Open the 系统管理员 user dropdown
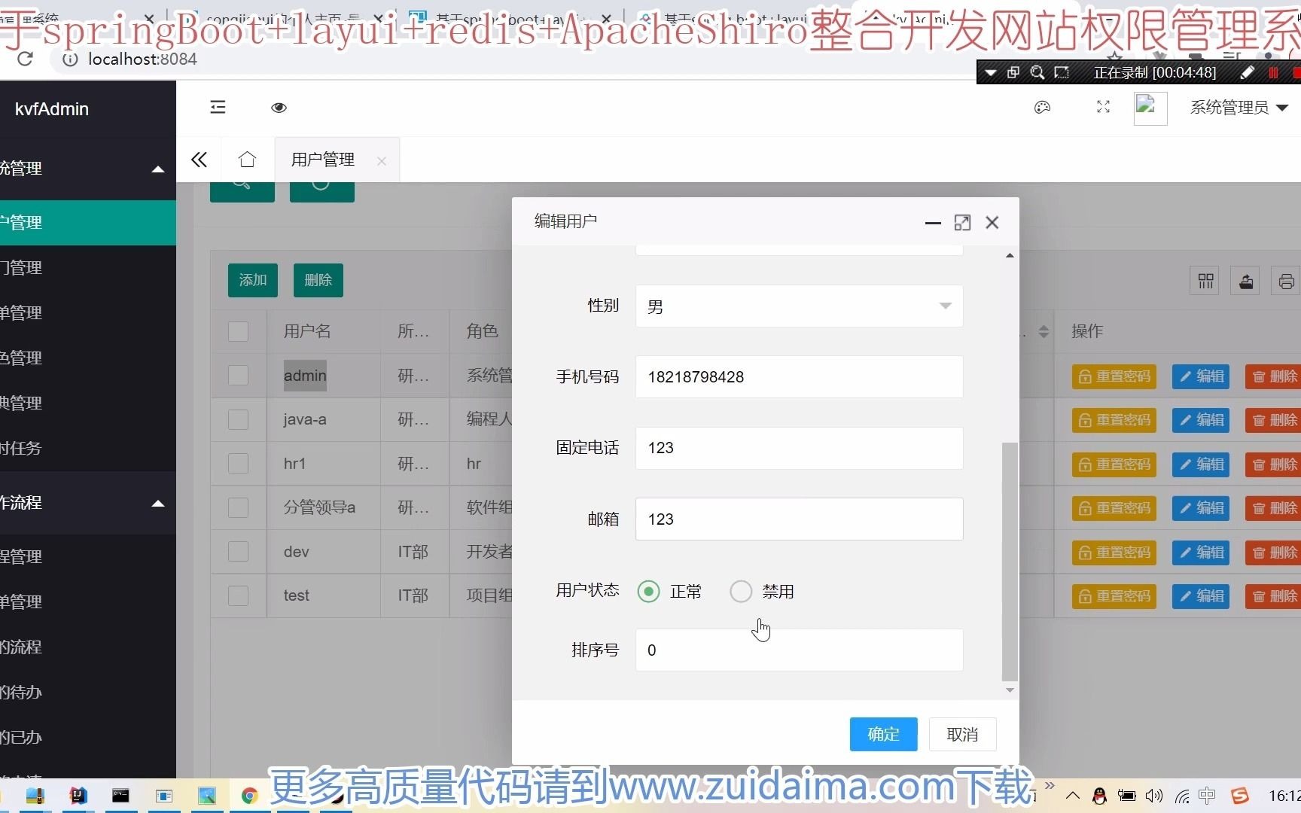 [1239, 108]
